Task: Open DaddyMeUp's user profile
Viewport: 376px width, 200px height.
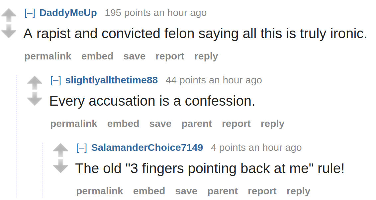Action: 68,13
